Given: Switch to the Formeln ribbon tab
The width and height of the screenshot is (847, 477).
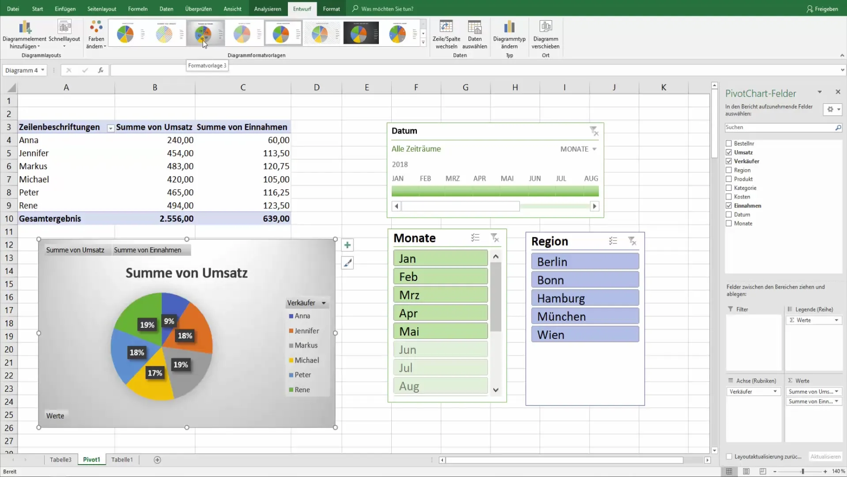Looking at the screenshot, I should coord(138,9).
